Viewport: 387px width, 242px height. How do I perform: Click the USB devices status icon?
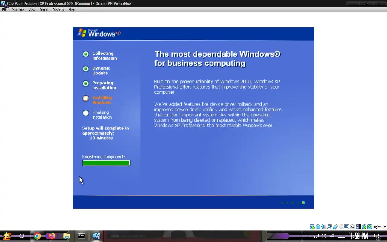click(335, 227)
